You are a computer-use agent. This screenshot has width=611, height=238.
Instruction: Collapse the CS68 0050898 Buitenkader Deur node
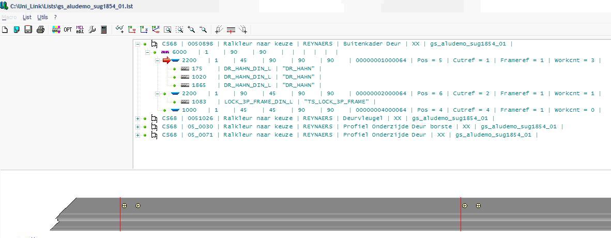(x=138, y=44)
